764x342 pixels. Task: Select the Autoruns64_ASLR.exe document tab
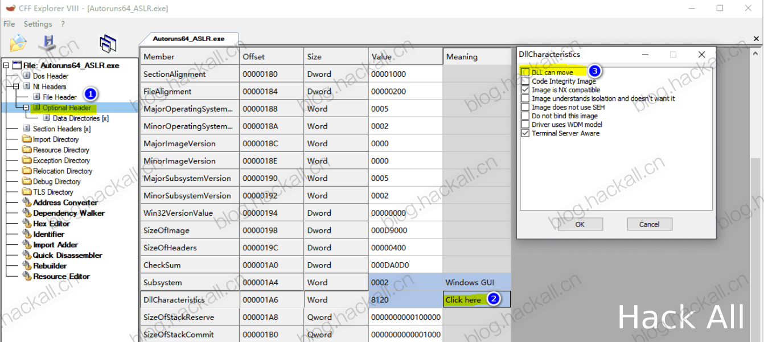188,39
